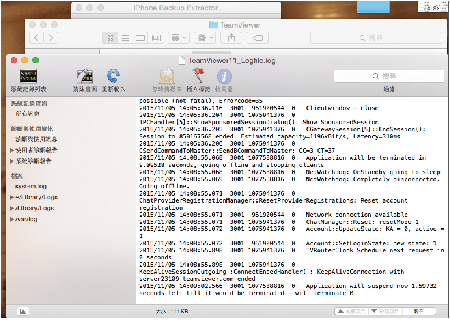Switch Finder to icon view
This screenshot has height=320, width=450.
pos(110,38)
